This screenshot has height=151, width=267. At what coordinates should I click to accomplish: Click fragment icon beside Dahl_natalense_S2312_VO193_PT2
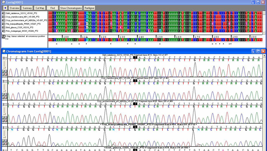coord(4,13)
